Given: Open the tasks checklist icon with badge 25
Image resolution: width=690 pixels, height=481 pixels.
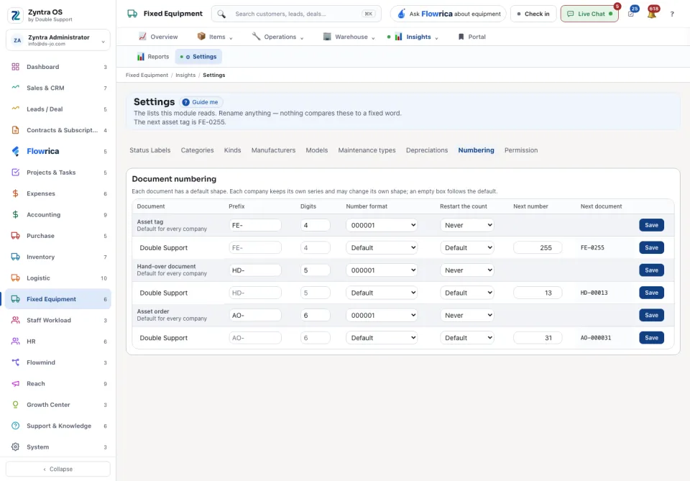Looking at the screenshot, I should click(631, 14).
